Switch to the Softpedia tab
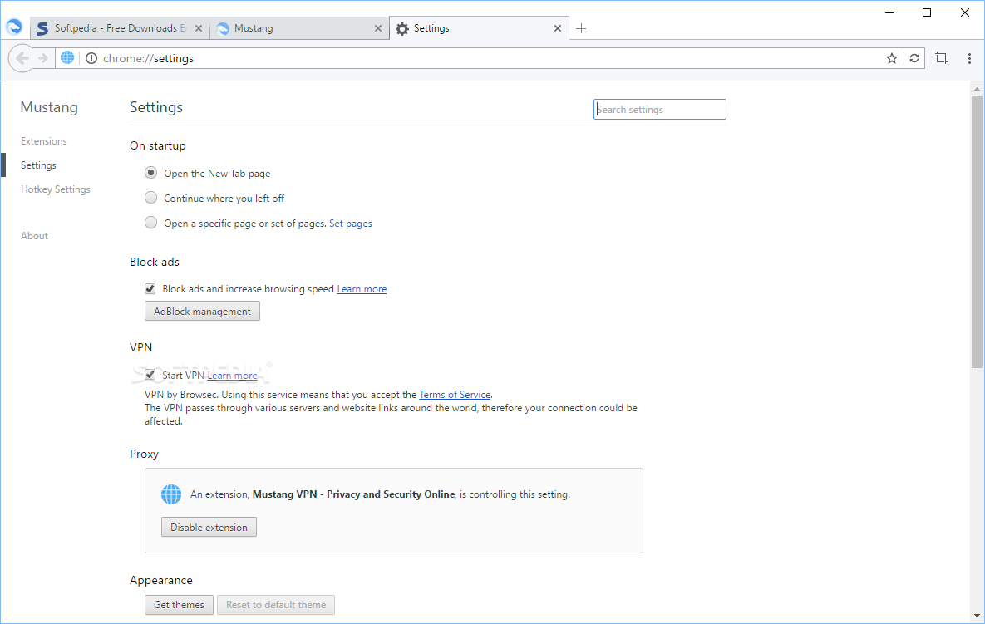 (x=120, y=28)
